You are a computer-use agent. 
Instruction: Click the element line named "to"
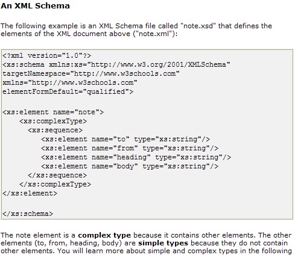point(125,139)
